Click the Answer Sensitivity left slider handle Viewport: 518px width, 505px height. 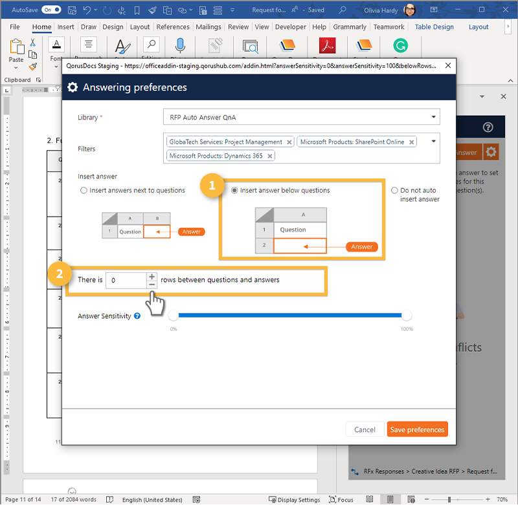[x=174, y=316]
